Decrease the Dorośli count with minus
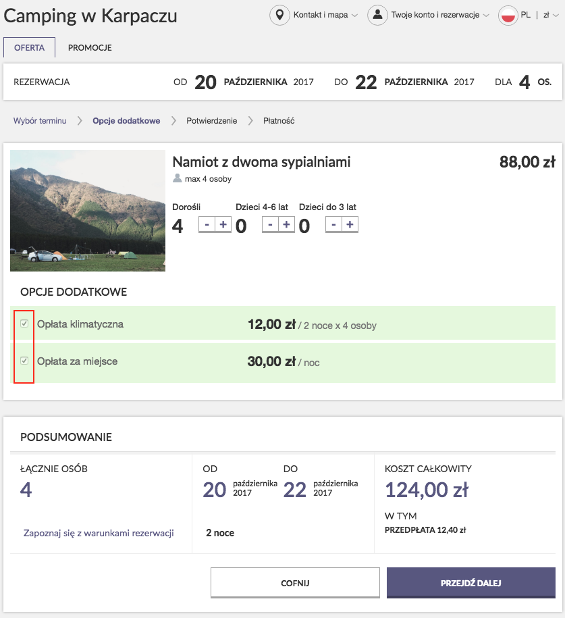The width and height of the screenshot is (565, 618). tap(207, 225)
